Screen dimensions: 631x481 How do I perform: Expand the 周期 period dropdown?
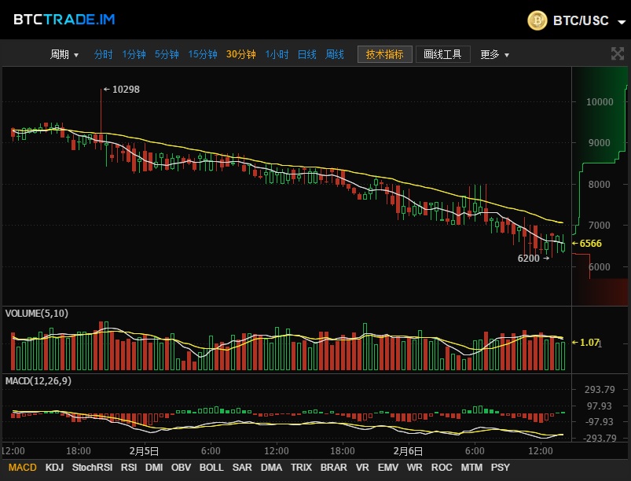pyautogui.click(x=64, y=54)
